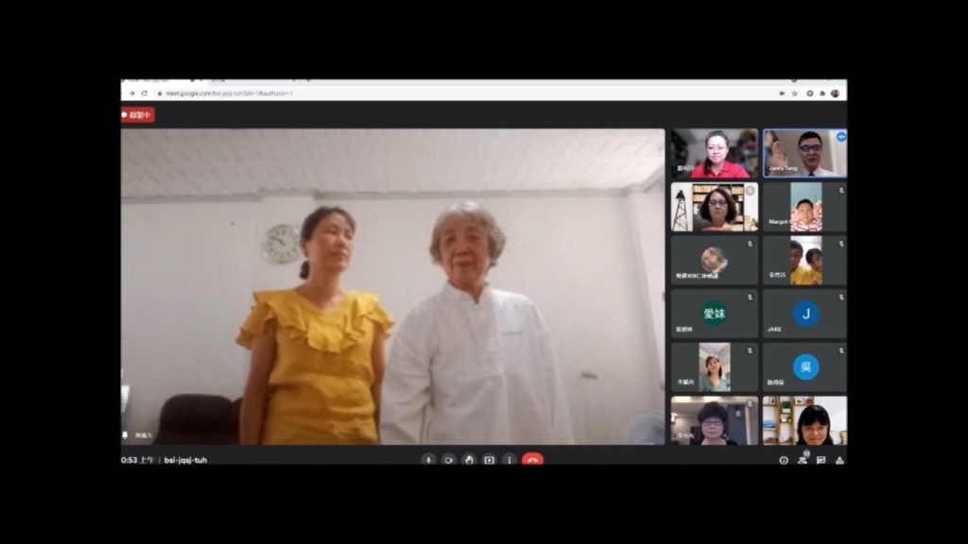Open the in-call chat panel
This screenshot has height=544, width=968.
[x=821, y=460]
